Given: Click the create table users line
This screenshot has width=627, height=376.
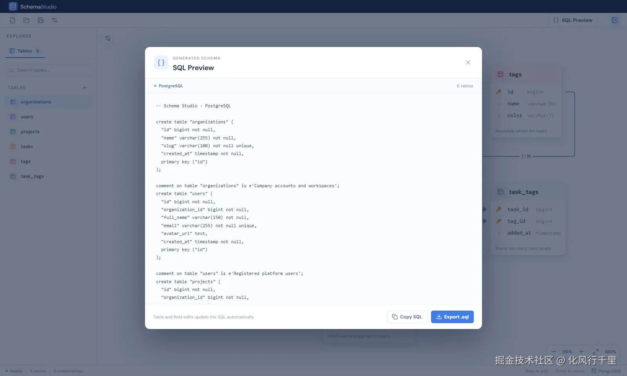Looking at the screenshot, I should (184, 193).
